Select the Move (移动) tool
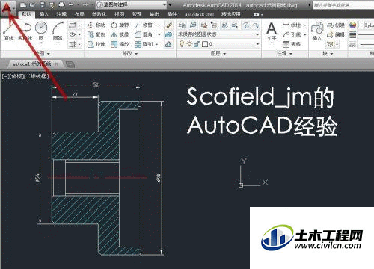The image size is (374, 269). 96,25
